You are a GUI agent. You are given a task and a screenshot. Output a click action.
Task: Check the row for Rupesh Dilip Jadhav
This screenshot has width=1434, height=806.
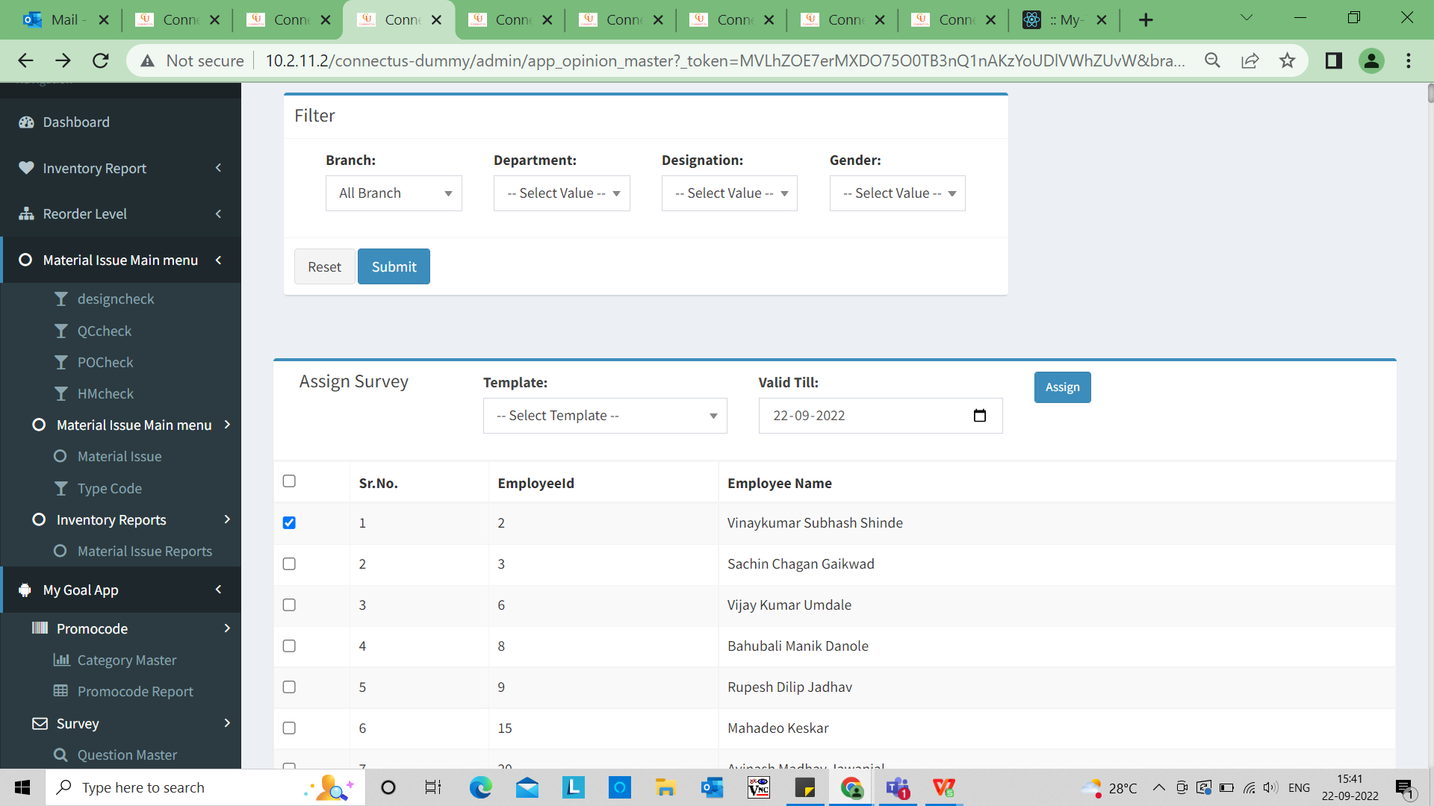pyautogui.click(x=289, y=687)
